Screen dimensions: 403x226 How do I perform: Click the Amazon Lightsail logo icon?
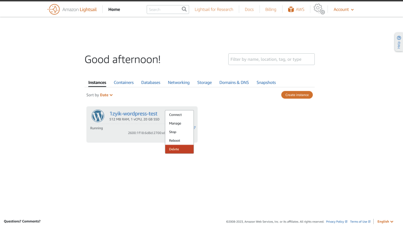click(54, 10)
